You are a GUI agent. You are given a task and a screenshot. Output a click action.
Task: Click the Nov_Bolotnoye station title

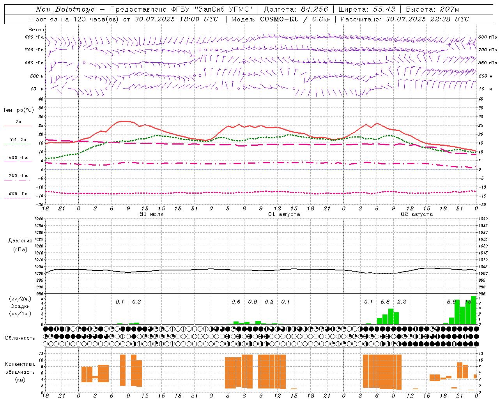click(65, 9)
